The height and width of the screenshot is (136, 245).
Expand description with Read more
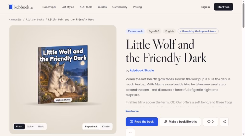(132, 111)
